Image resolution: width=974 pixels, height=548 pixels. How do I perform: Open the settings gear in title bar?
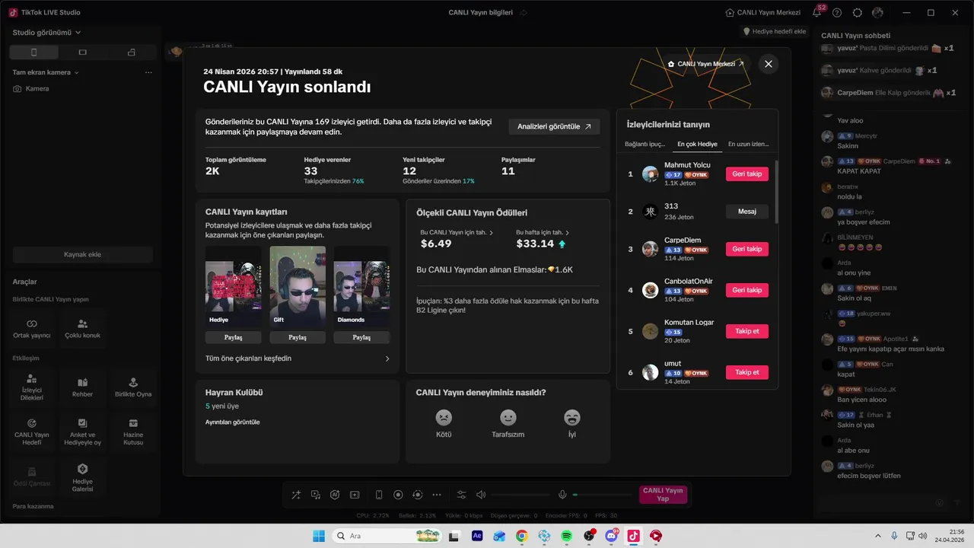point(858,13)
